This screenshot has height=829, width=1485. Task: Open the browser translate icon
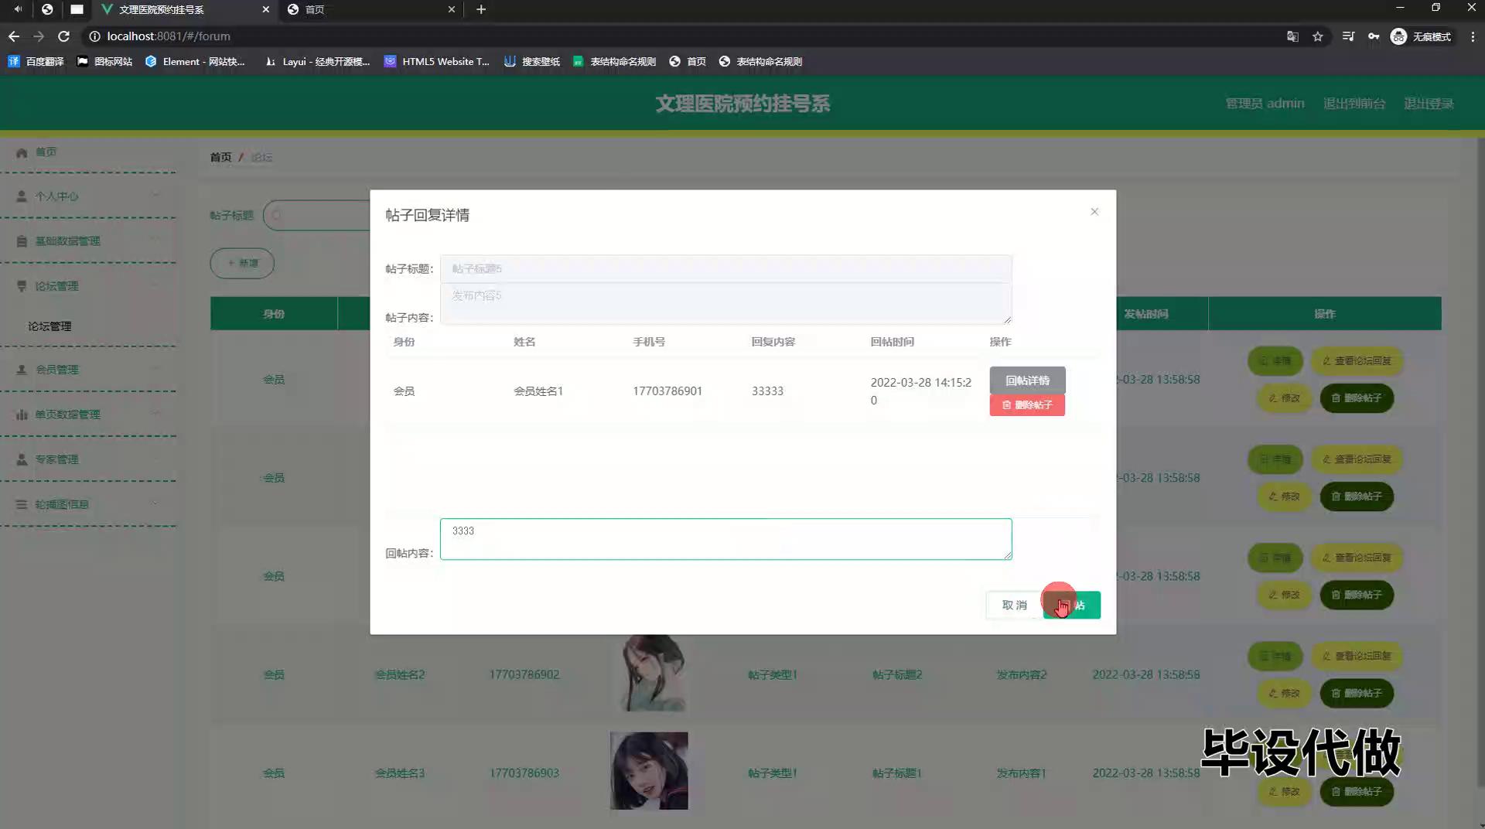pos(1292,36)
